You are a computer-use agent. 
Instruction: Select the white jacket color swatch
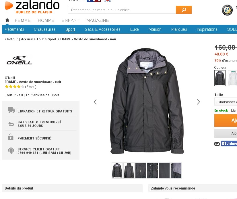coord(232,78)
